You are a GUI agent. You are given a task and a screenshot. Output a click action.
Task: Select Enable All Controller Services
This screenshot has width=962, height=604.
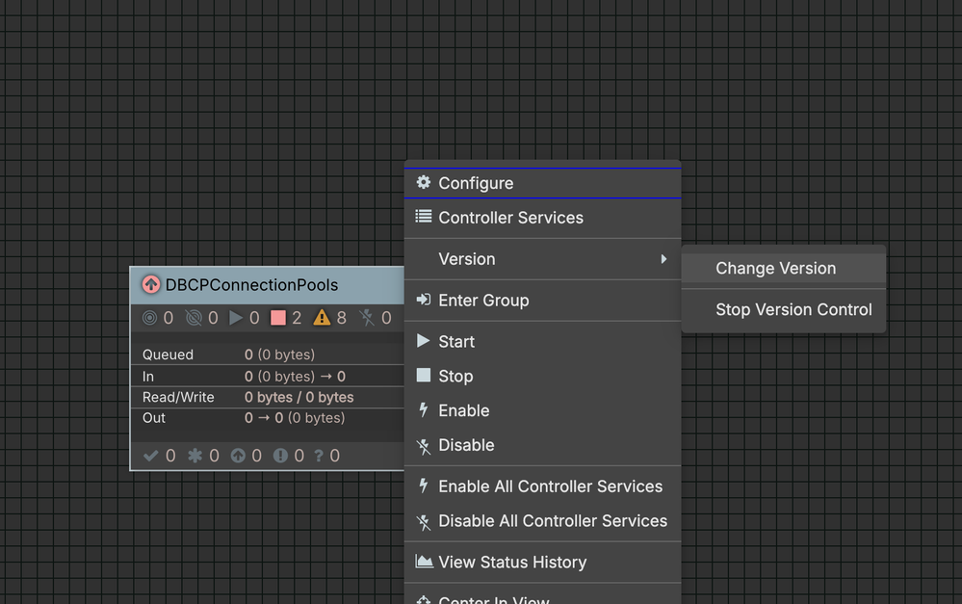coord(542,486)
